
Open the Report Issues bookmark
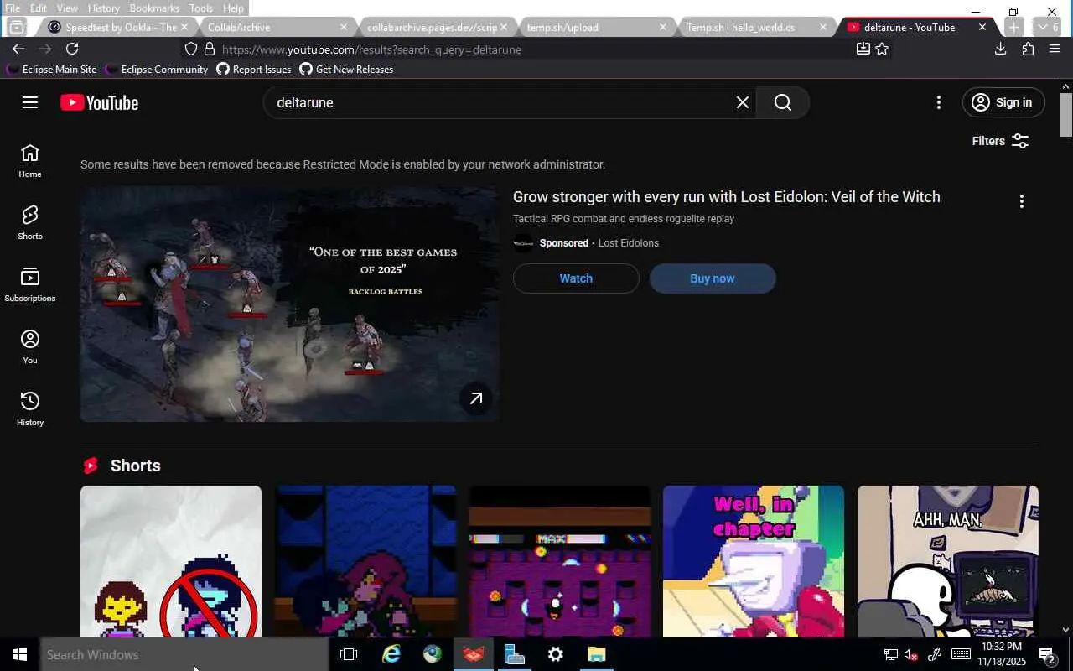254,70
